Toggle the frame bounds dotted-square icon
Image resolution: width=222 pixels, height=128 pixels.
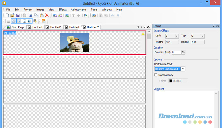point(24,21)
